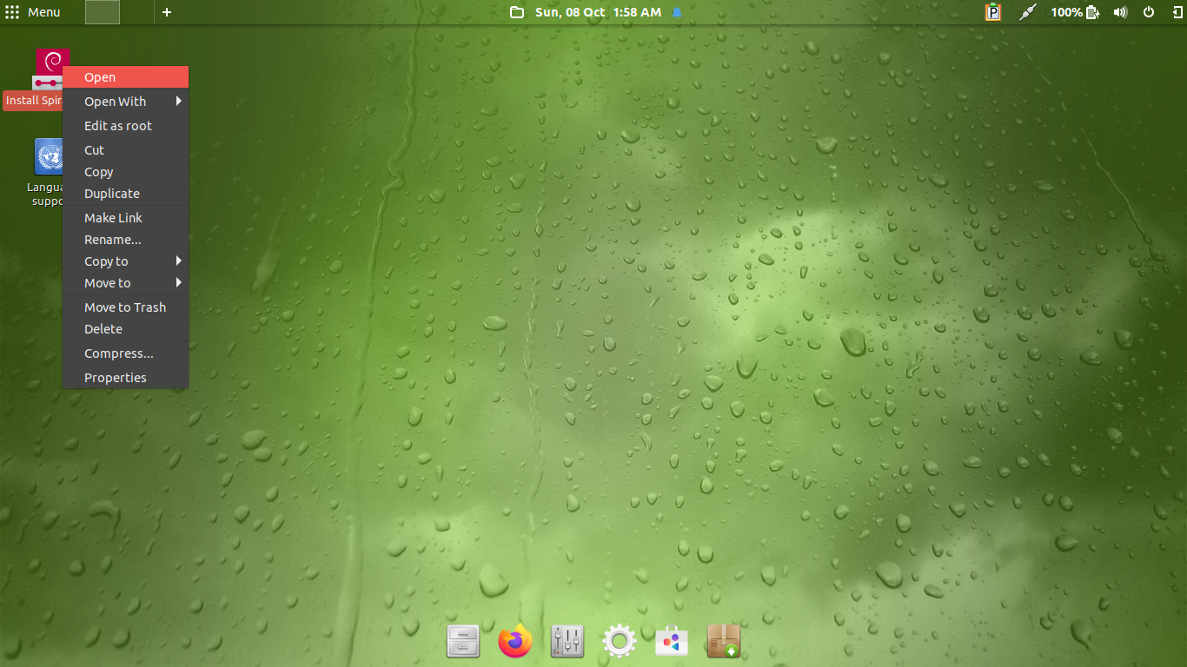The width and height of the screenshot is (1187, 667).
Task: Select the workspace thumbnail in top panel
Action: point(103,12)
